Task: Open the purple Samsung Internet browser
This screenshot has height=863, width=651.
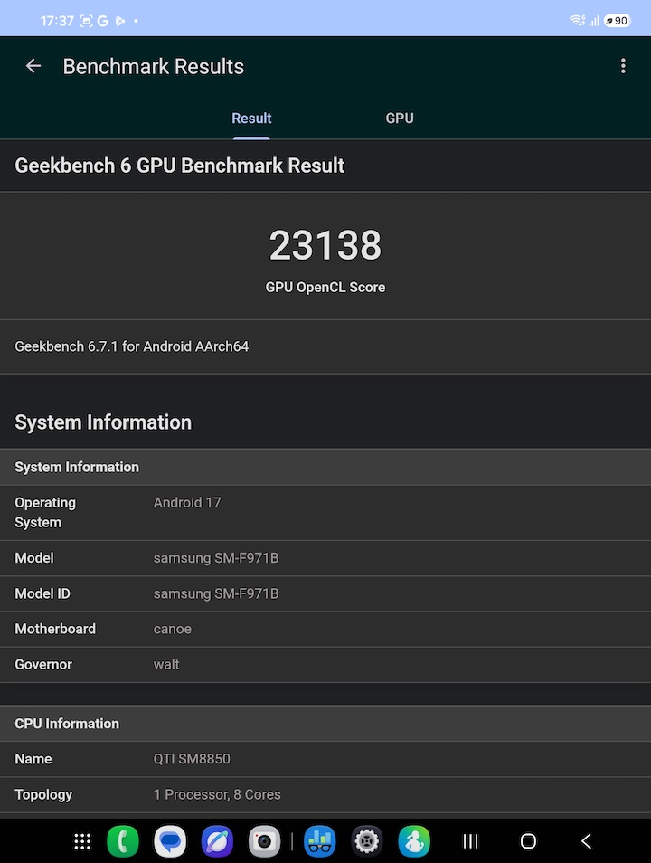Action: click(217, 841)
